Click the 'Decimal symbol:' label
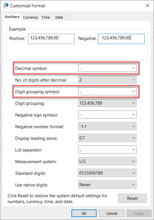The image size is (154, 220). [x=31, y=68]
